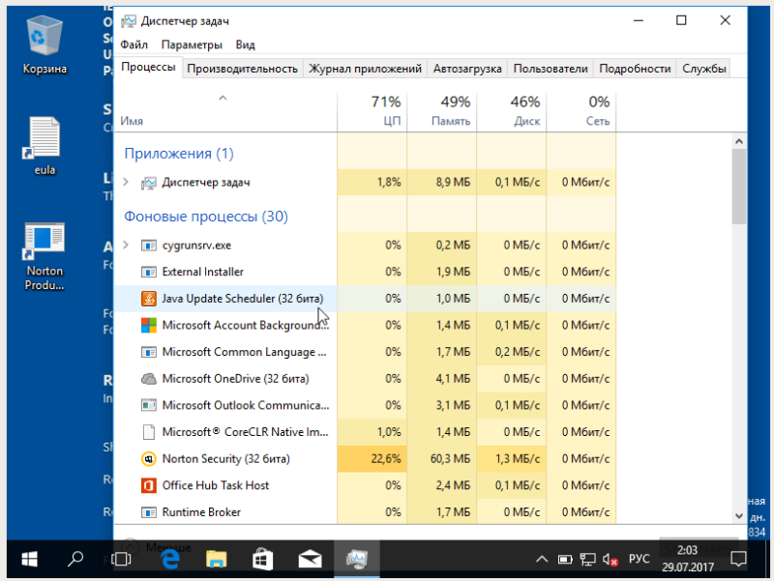Select the Norton Security (32 бита) row
Image resolution: width=774 pixels, height=581 pixels.
pos(366,458)
